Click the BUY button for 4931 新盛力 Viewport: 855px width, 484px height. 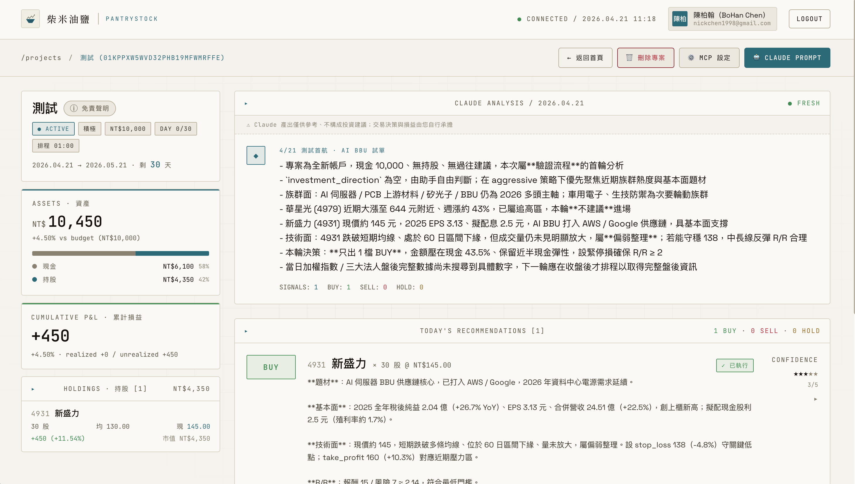(x=271, y=367)
